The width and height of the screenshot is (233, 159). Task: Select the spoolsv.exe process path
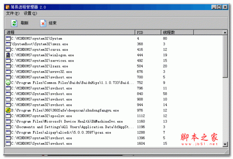point(42,116)
